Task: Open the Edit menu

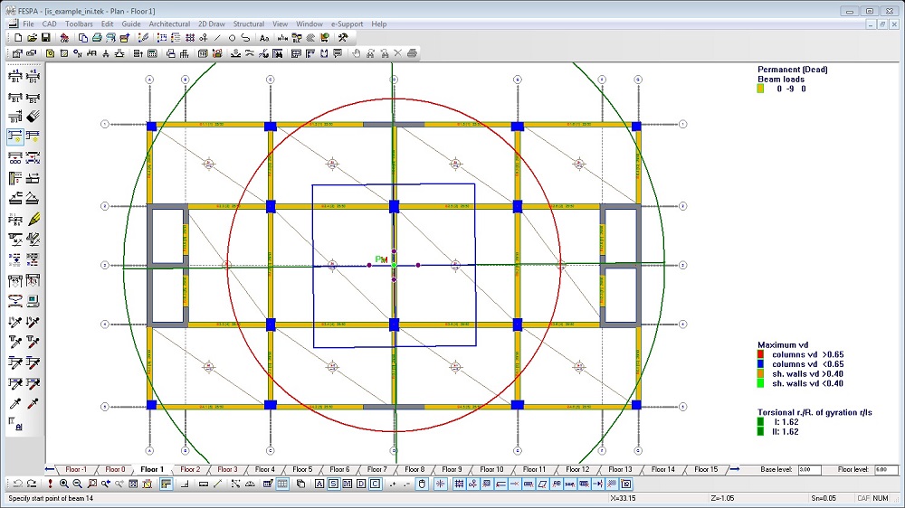Action: pos(108,24)
